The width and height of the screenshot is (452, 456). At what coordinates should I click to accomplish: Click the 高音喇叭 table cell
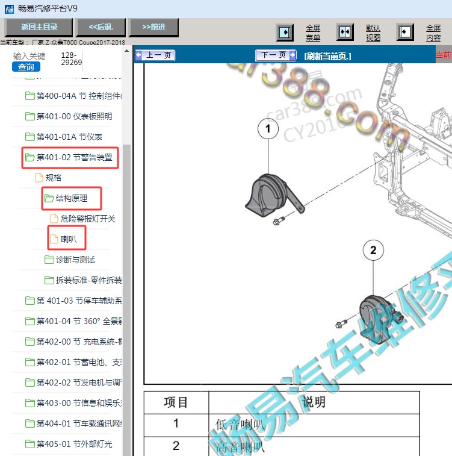tap(314, 446)
